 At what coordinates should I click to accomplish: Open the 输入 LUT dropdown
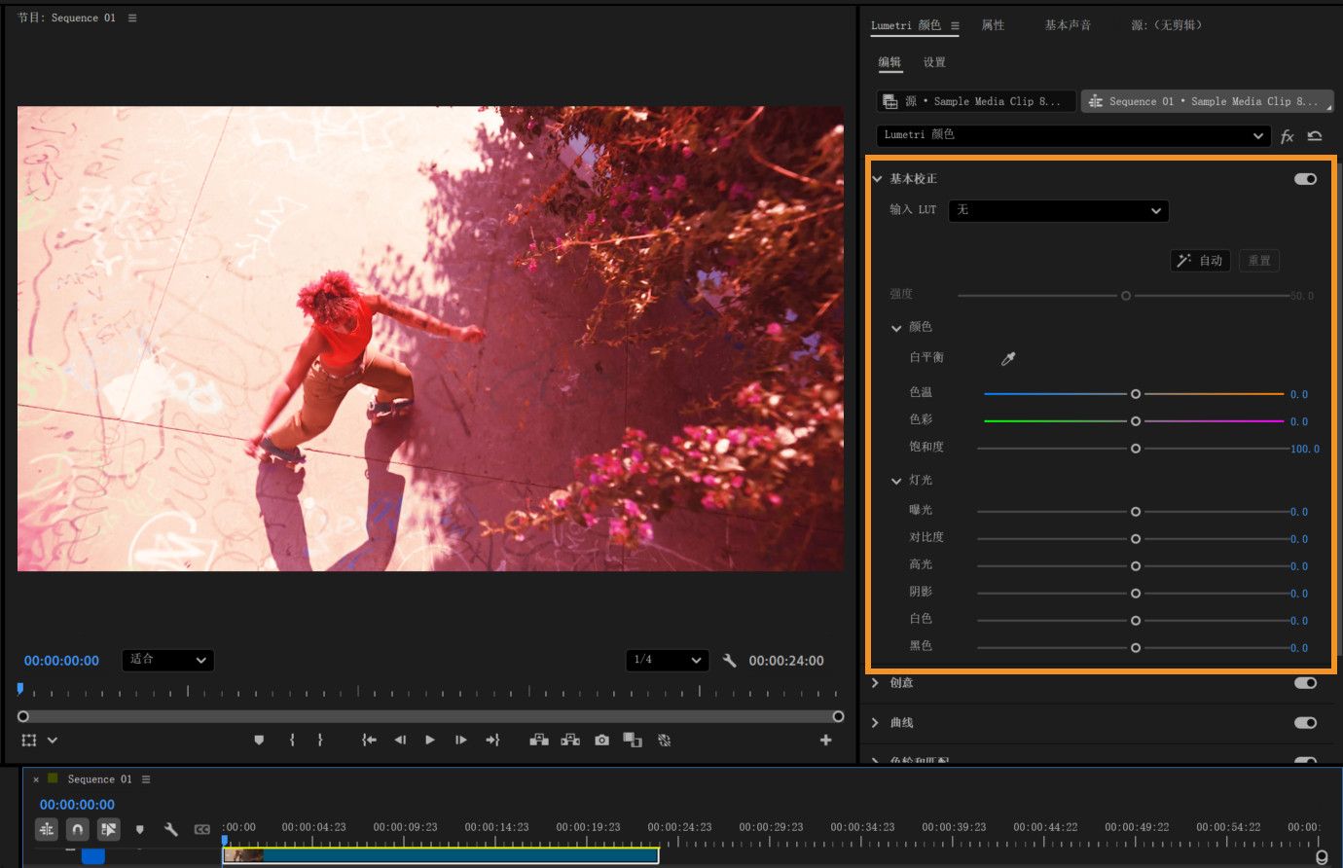pos(1058,210)
